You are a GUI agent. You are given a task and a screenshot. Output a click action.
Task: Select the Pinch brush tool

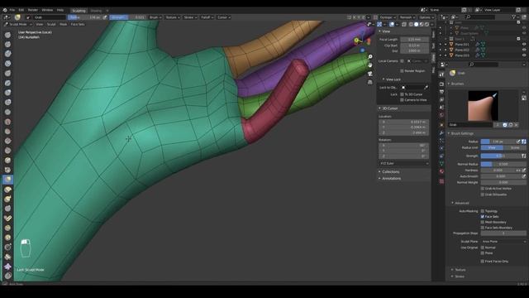tap(7, 170)
